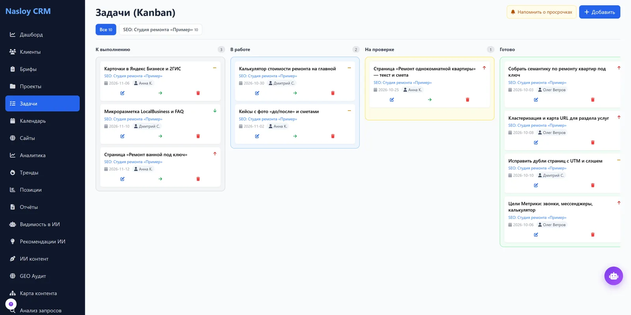
Task: Edit «Исправить дубли страниц с UTM и слэшем»
Action: point(536,185)
